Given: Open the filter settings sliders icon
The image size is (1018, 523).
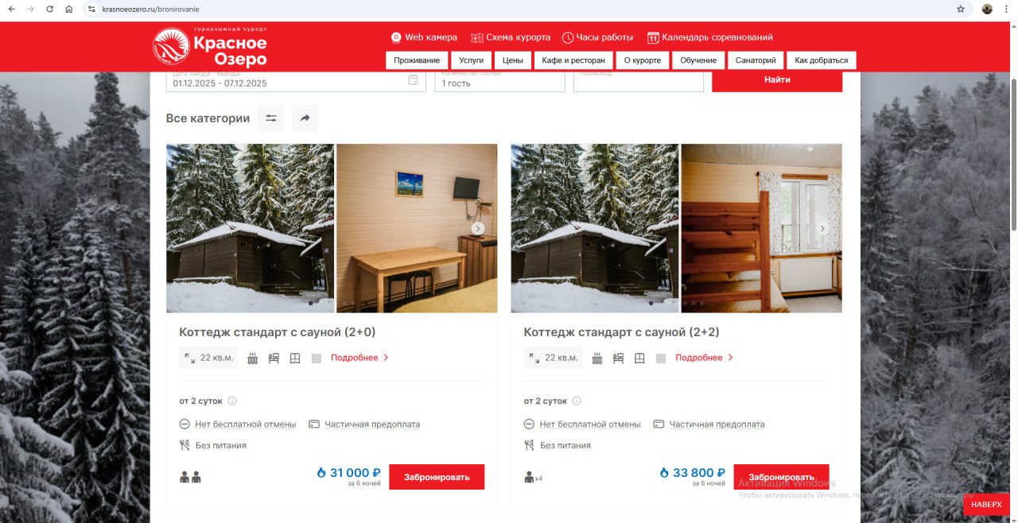Looking at the screenshot, I should coord(270,118).
